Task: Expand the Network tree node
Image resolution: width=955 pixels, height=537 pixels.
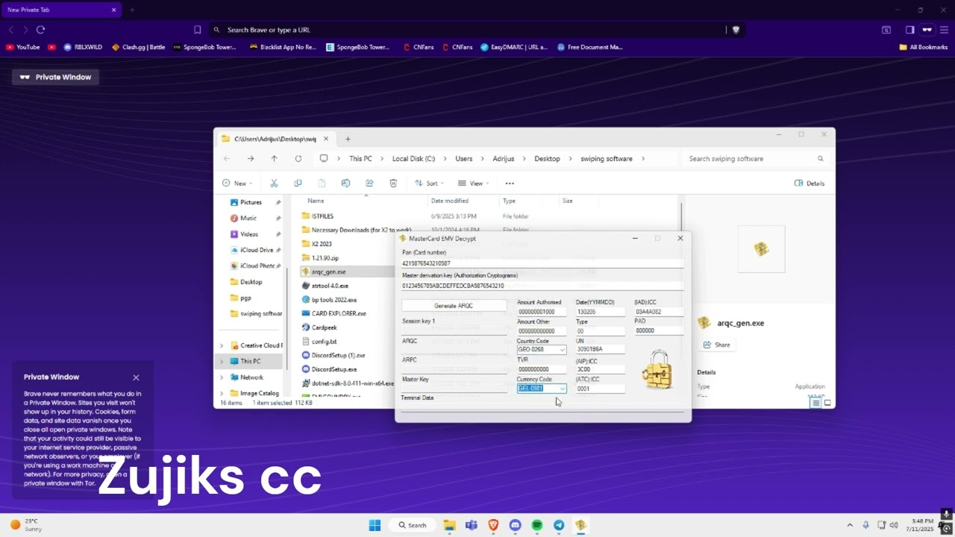Action: coord(222,377)
